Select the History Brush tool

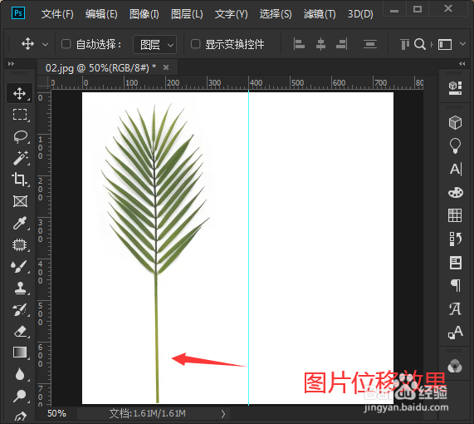pos(20,309)
